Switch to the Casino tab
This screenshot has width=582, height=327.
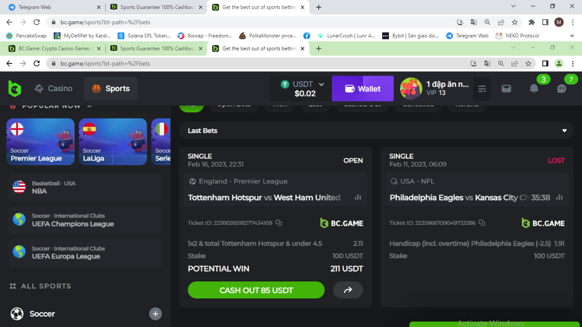point(53,89)
